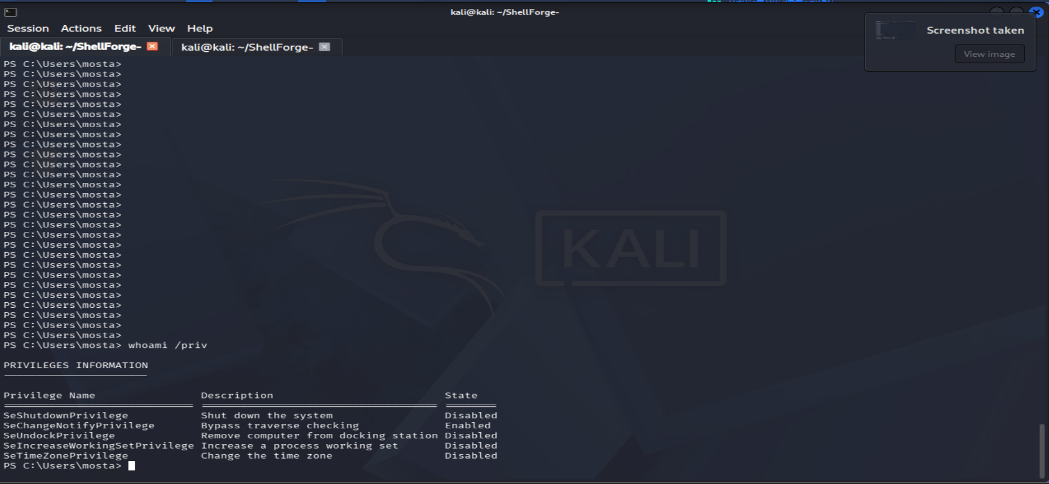The image size is (1049, 484).
Task: Open the Edit menu
Action: [125, 28]
